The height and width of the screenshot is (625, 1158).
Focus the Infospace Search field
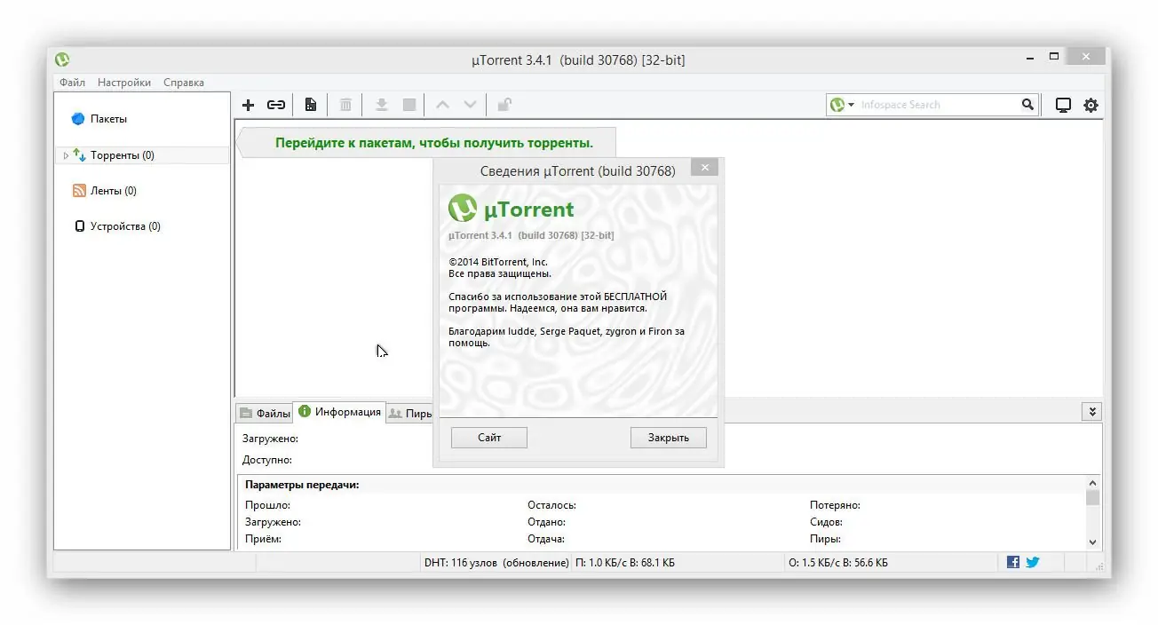937,105
